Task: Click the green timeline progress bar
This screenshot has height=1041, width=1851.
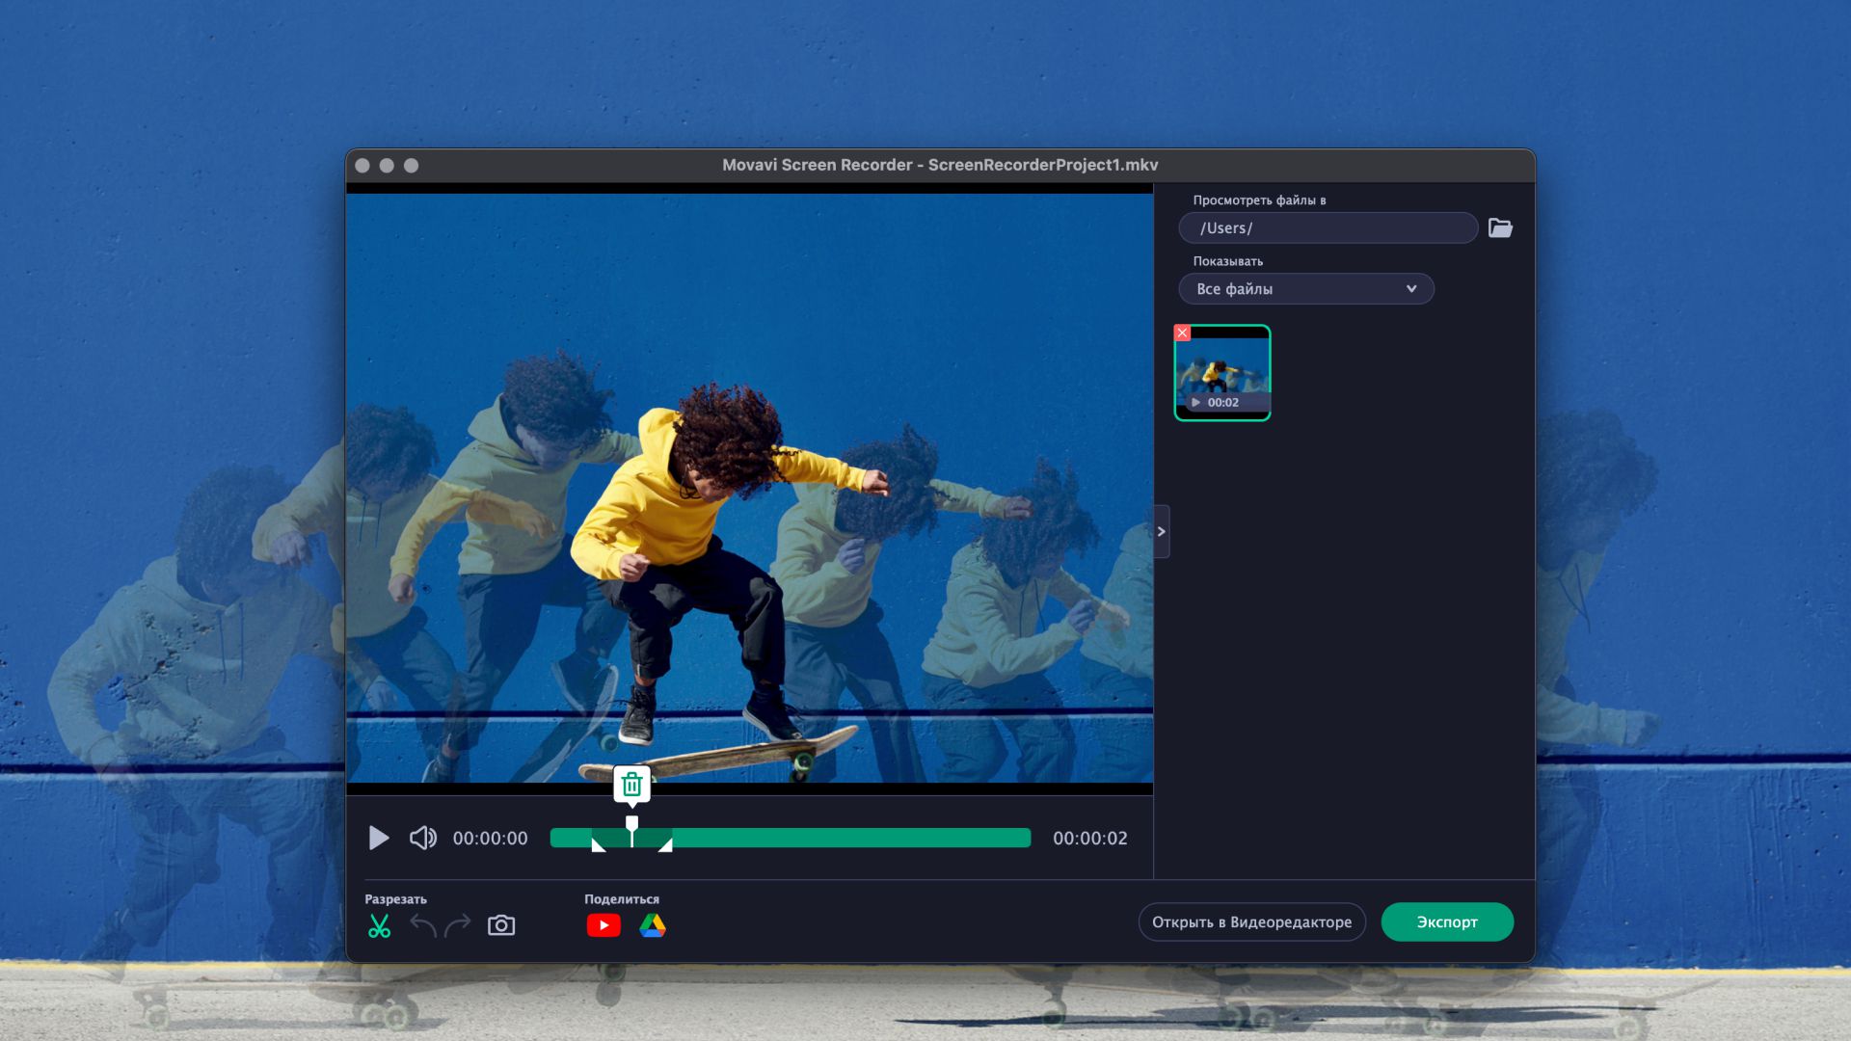Action: pos(848,838)
